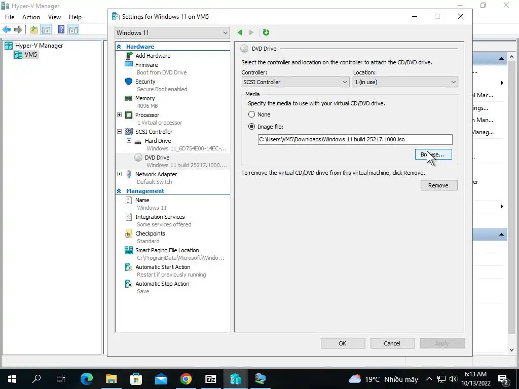This screenshot has height=389, width=519.
Task: Open the Windows Start menu
Action: [x=12, y=379]
